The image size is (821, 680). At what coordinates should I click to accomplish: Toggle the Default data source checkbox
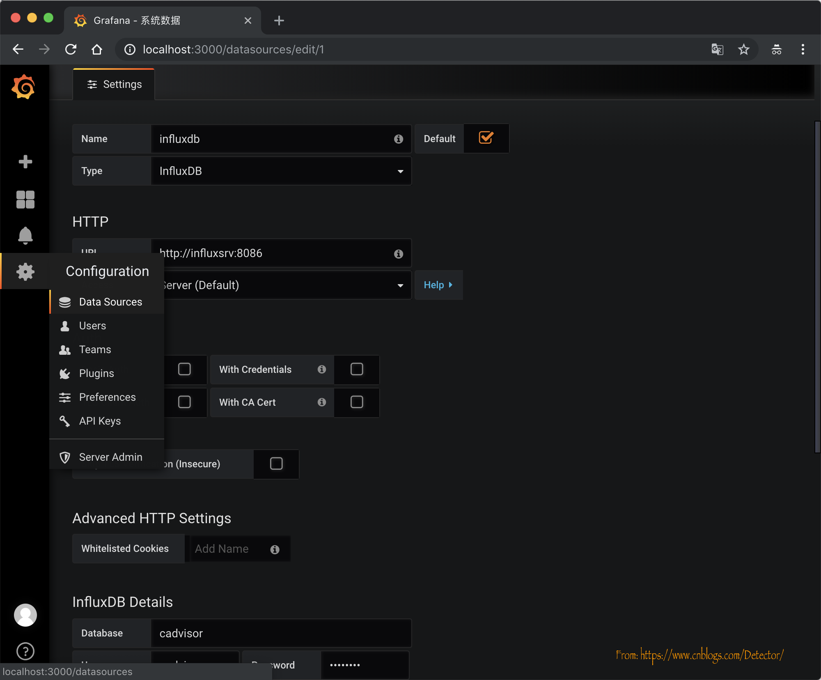[x=486, y=138]
